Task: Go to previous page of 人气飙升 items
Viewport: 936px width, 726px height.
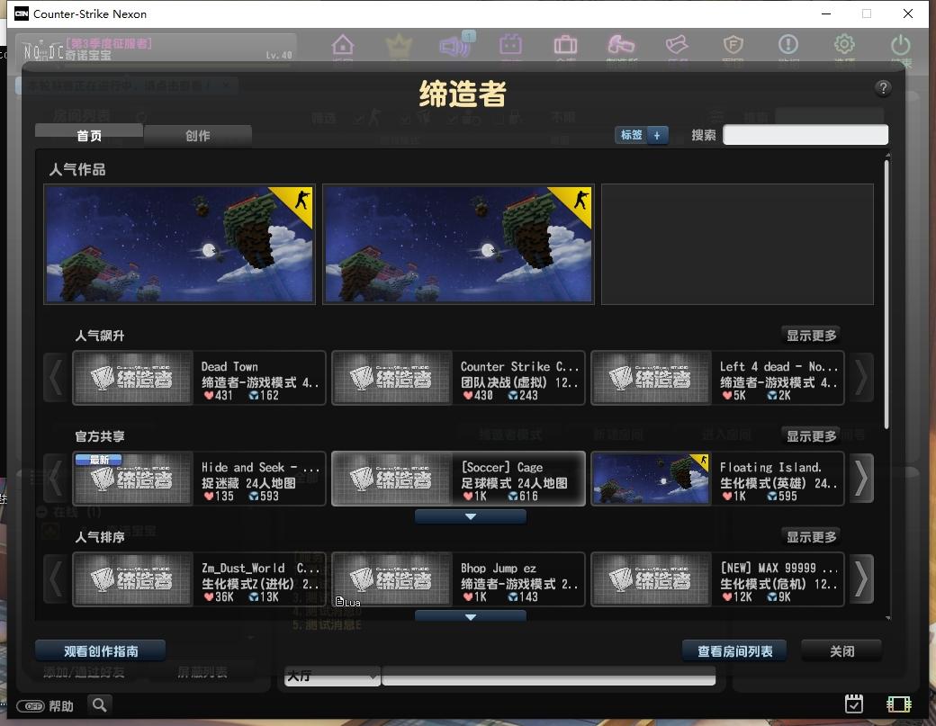Action: tap(56, 378)
